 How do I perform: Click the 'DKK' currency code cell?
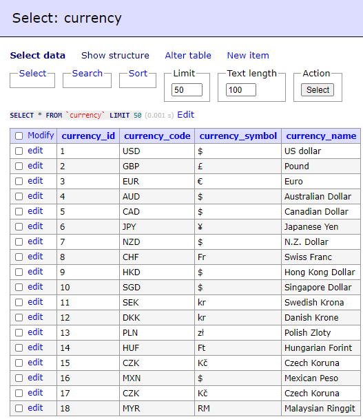click(x=157, y=318)
